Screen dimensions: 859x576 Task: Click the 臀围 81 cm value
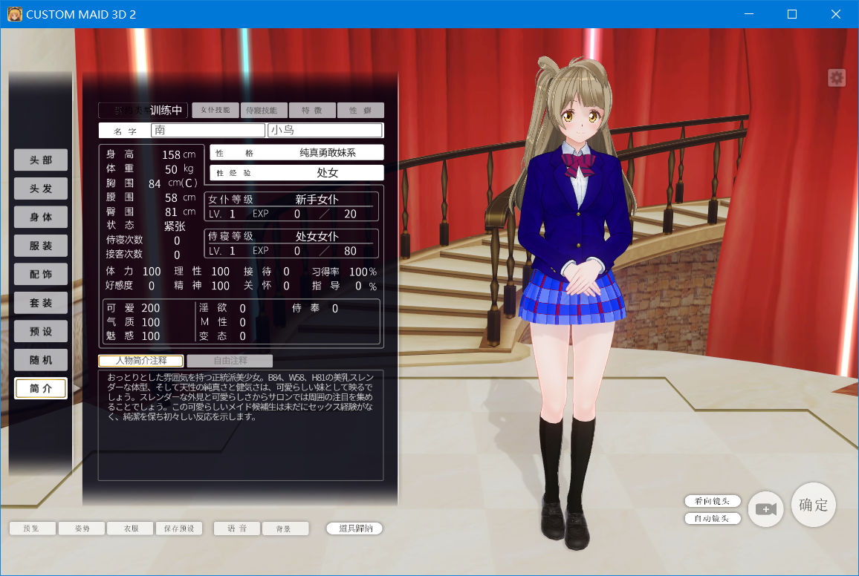(181, 212)
